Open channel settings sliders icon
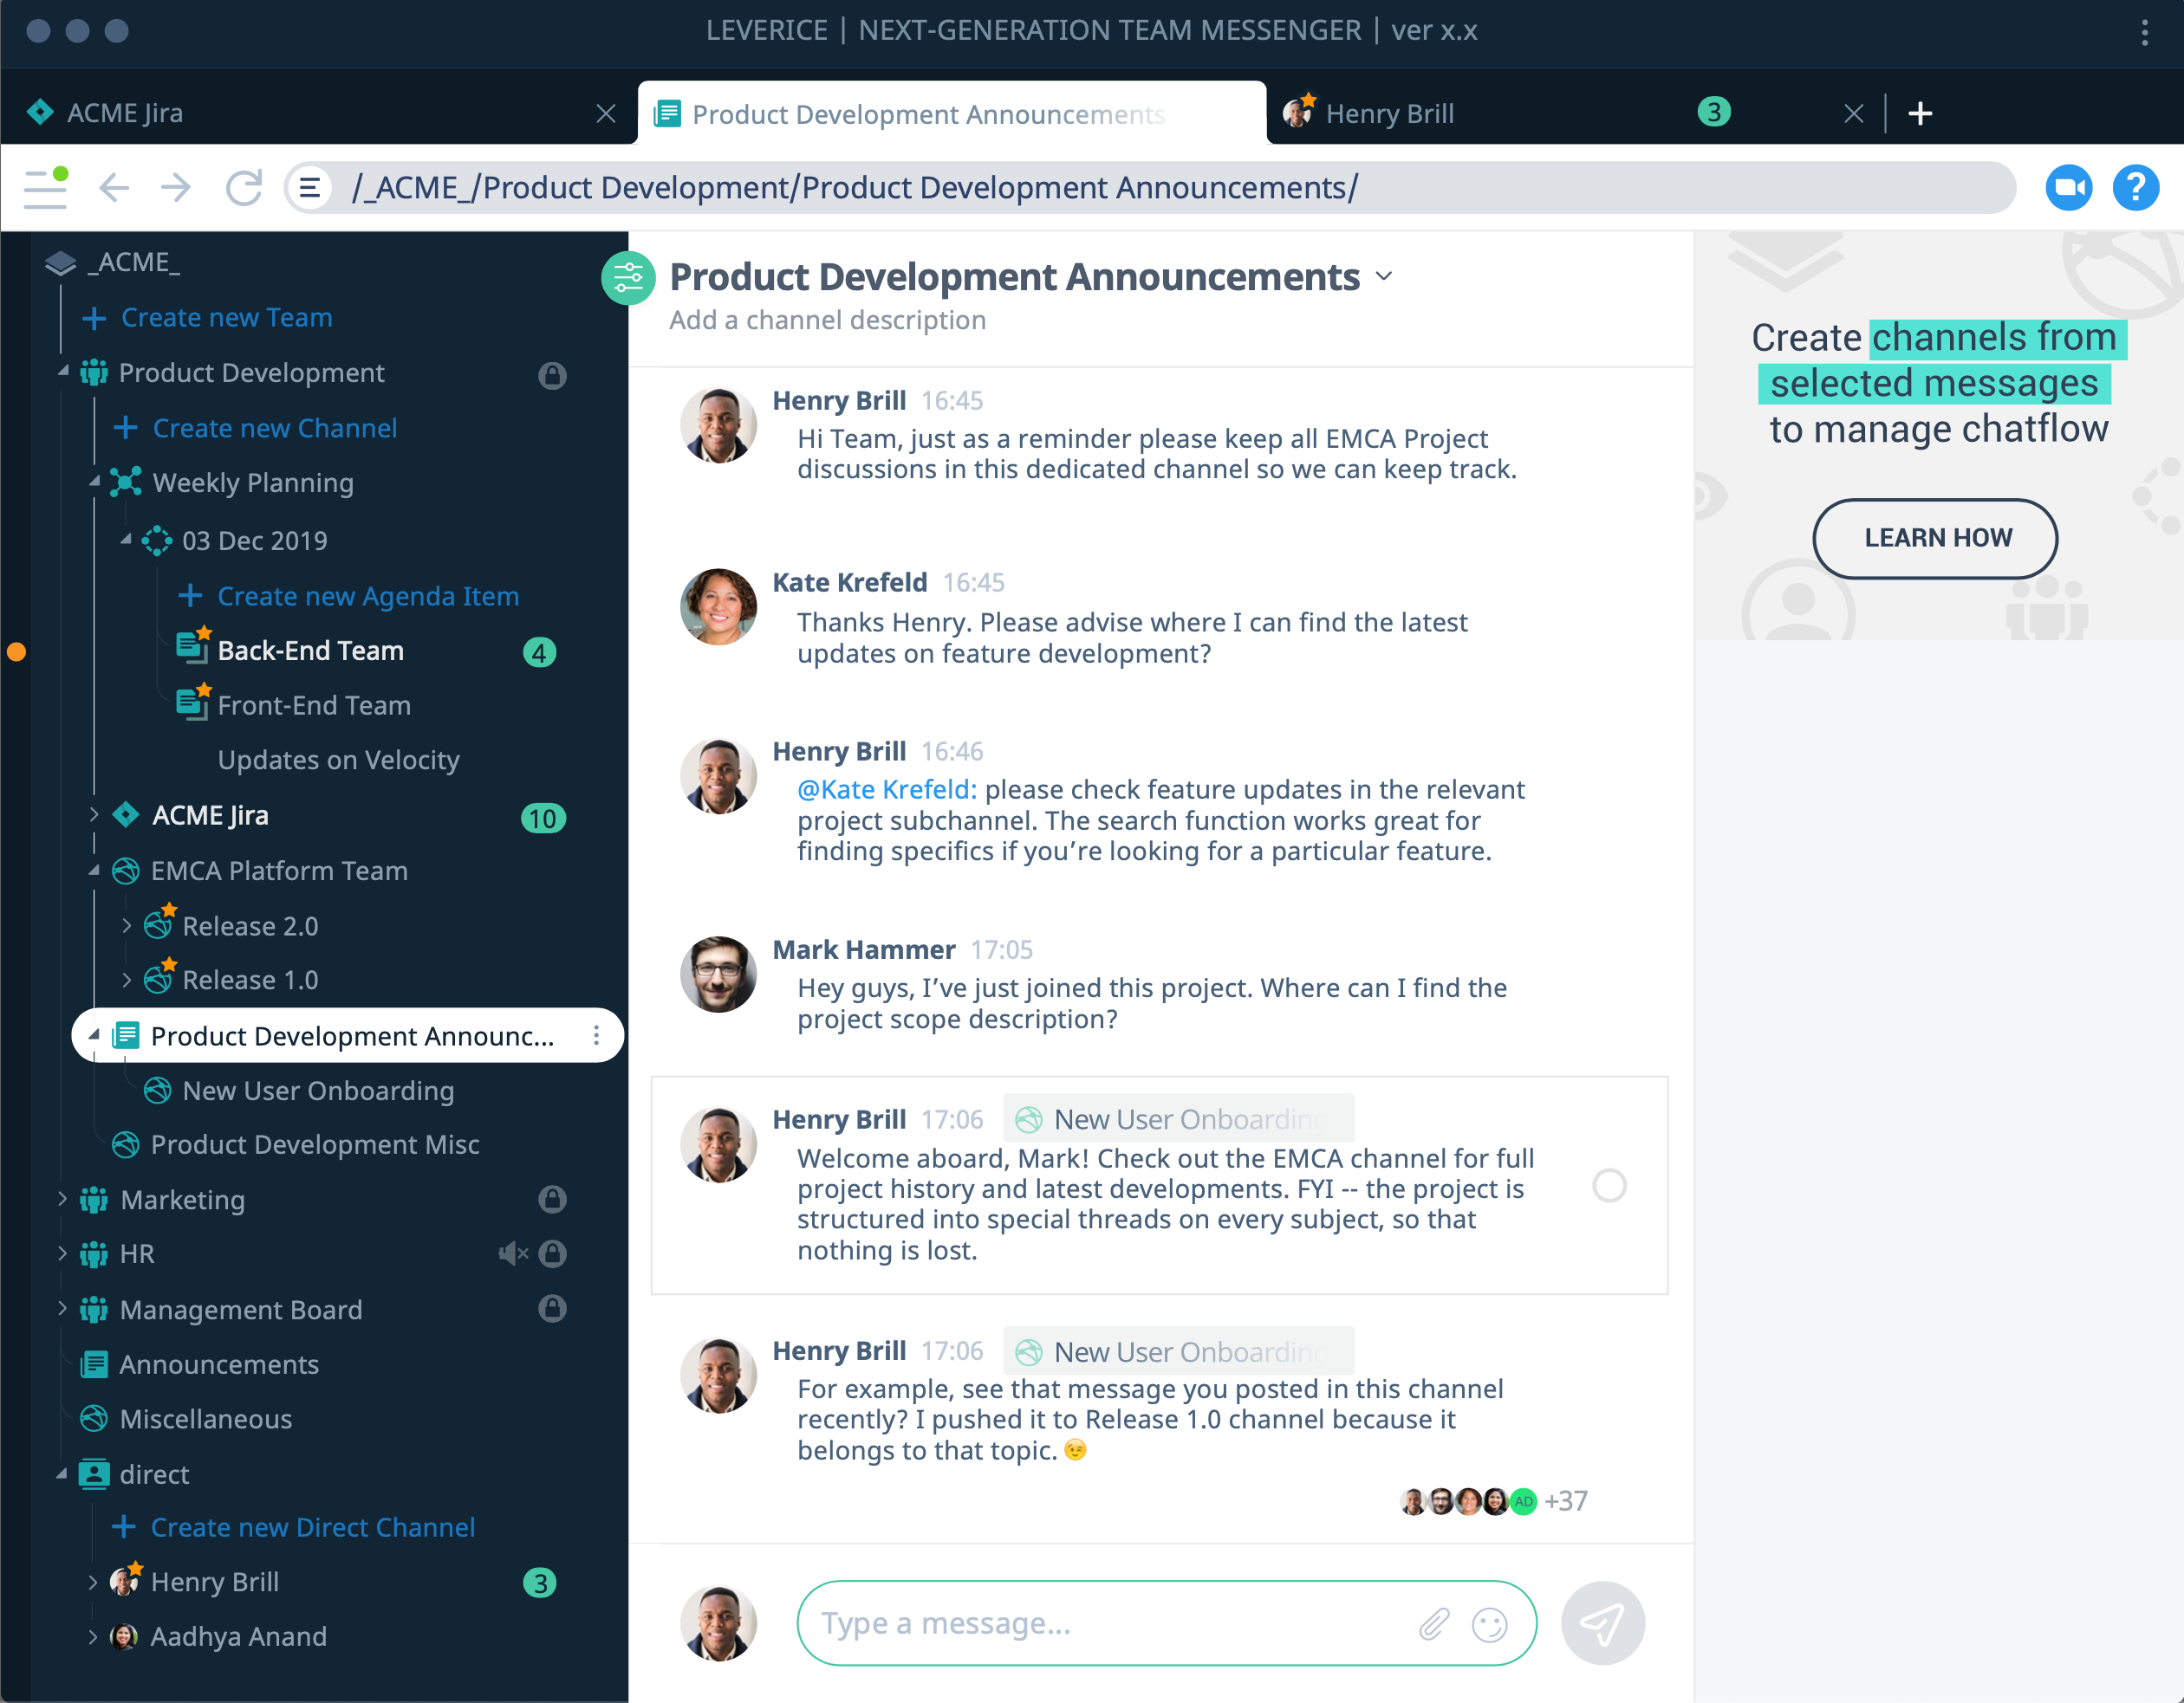 [628, 278]
